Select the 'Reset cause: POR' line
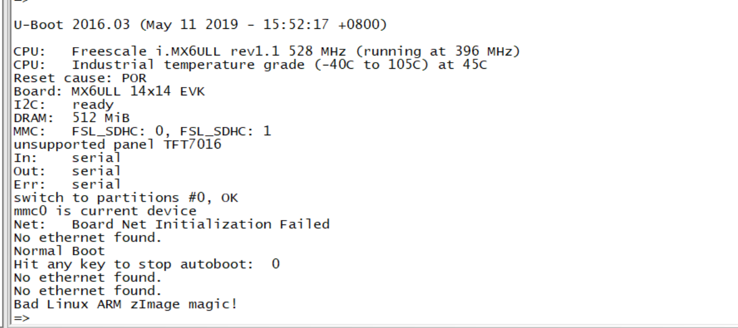738x328 pixels. point(80,78)
